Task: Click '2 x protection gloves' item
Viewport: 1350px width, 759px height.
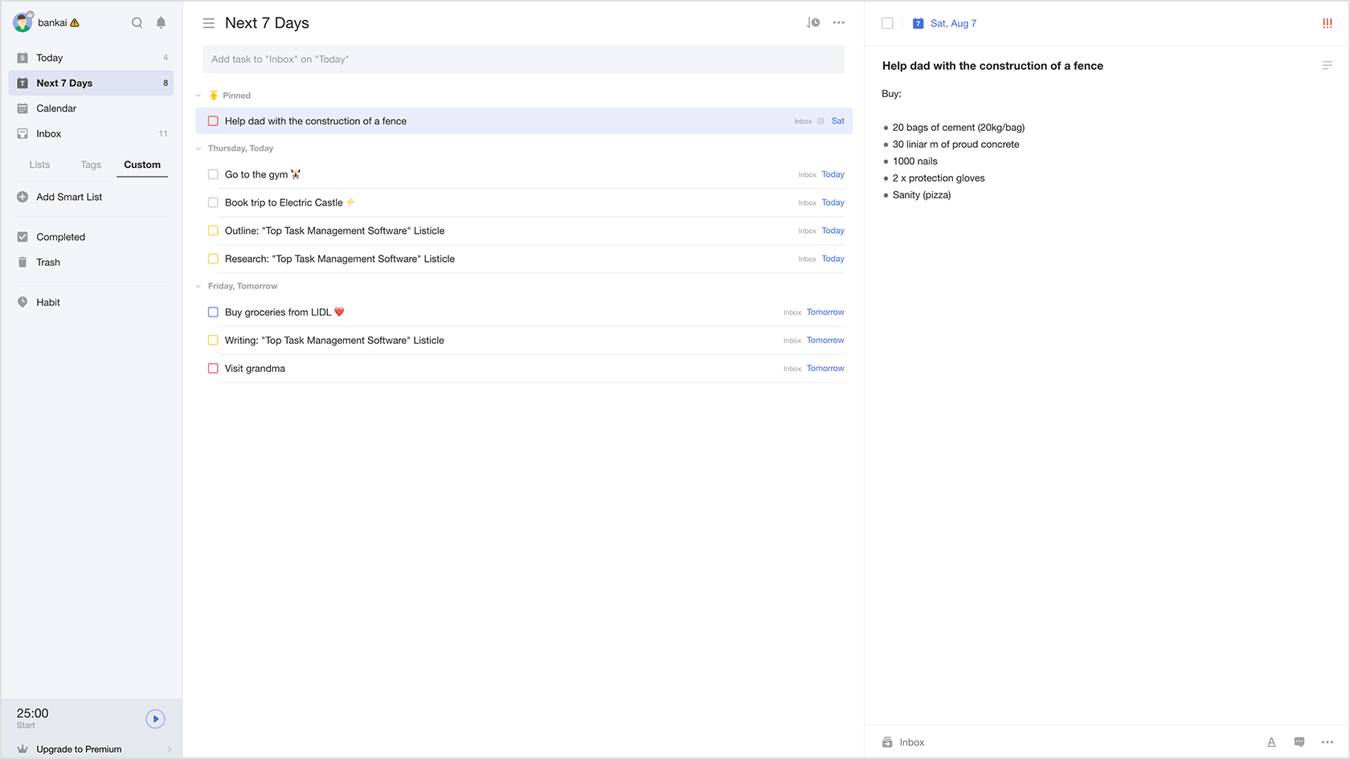Action: (x=939, y=178)
